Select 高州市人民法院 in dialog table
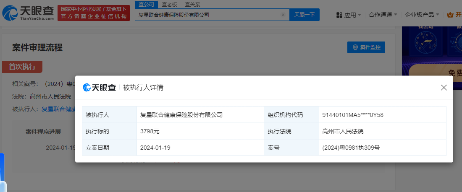462x192 pixels. 343,132
